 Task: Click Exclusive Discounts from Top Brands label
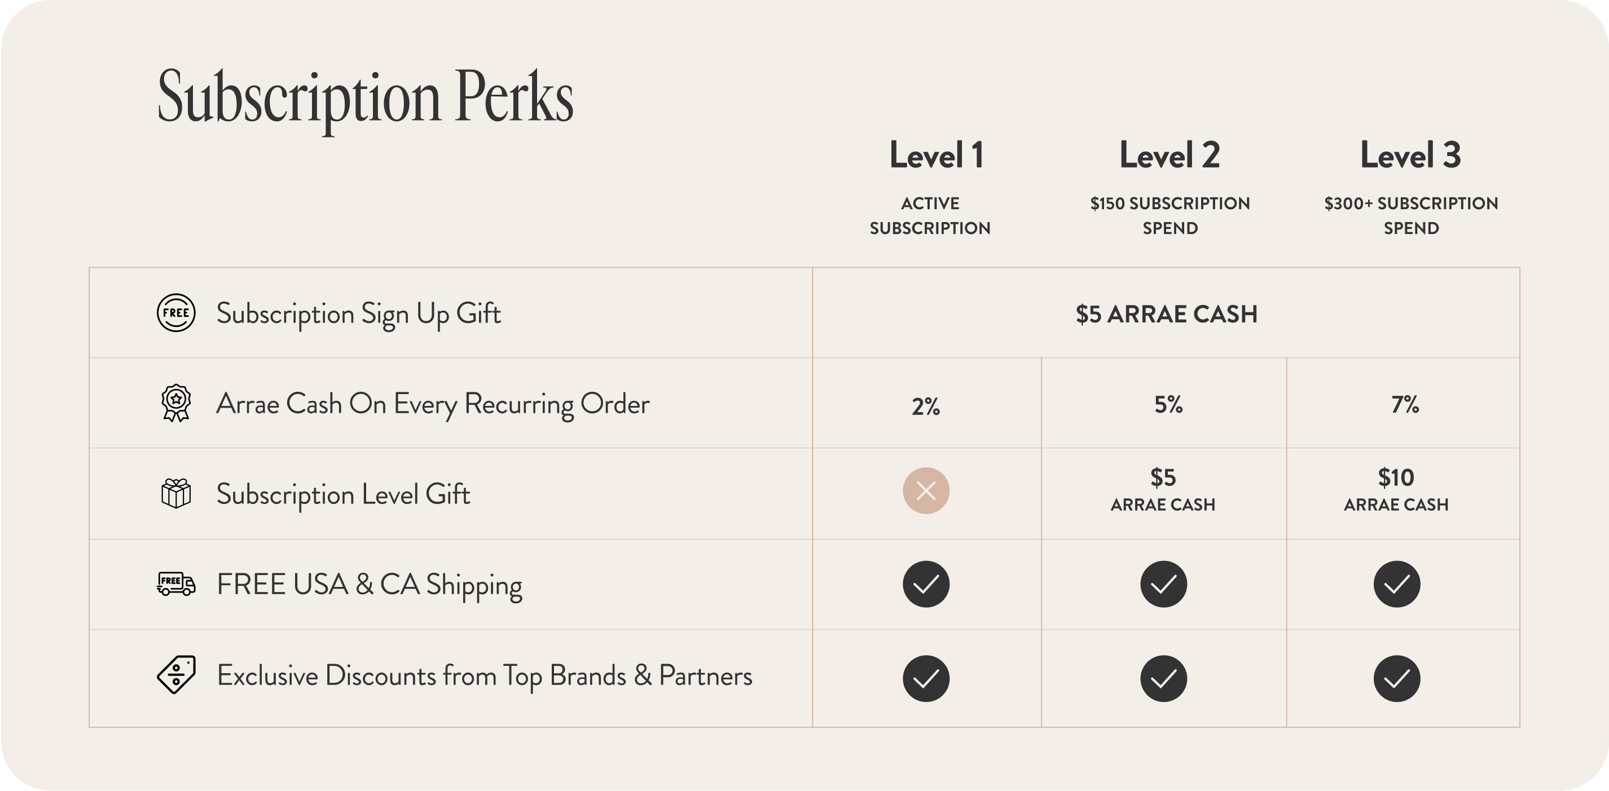[485, 676]
